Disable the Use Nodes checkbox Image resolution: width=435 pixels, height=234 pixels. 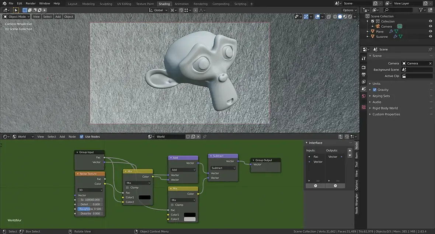[81, 137]
